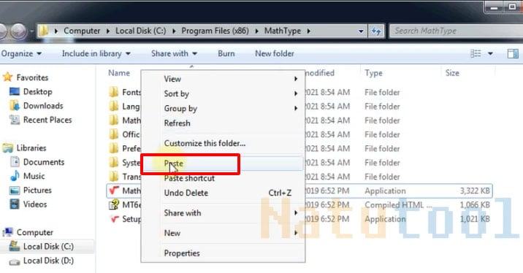Viewport: 523px width, 273px height.
Task: Open Share with submenu in context menu
Action: click(223, 212)
